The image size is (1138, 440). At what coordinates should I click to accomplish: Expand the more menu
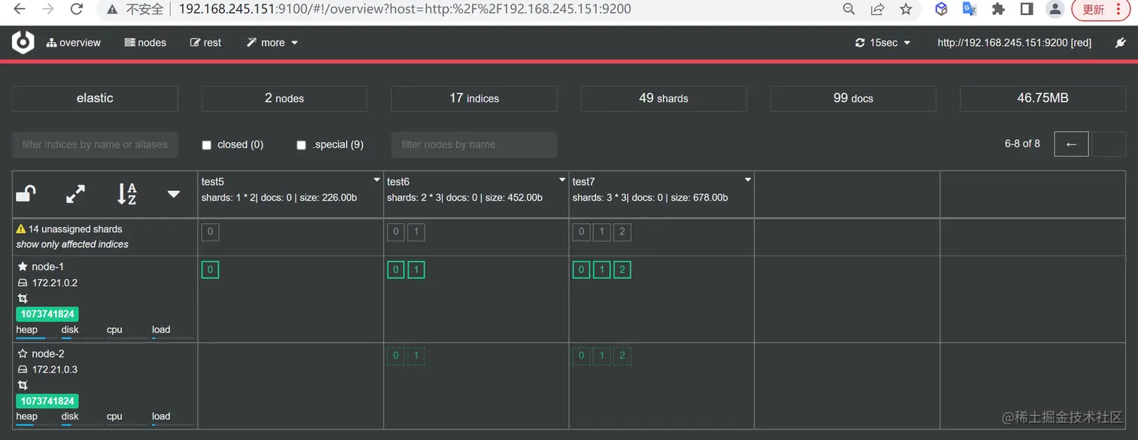[x=272, y=43]
